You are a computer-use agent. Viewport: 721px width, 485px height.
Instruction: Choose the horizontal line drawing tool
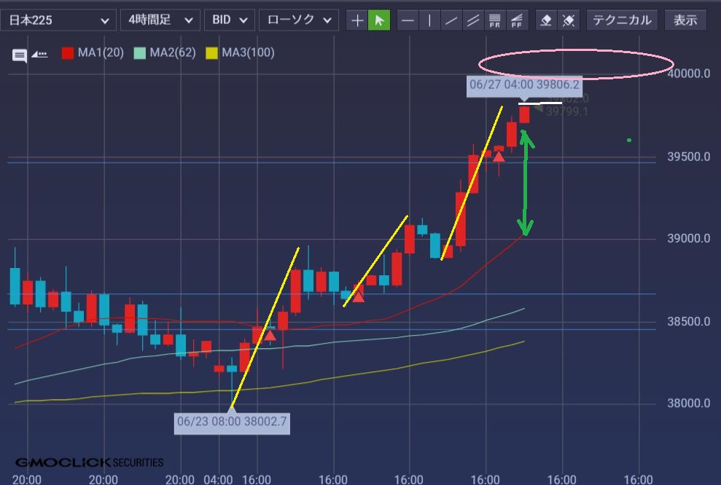[x=408, y=20]
